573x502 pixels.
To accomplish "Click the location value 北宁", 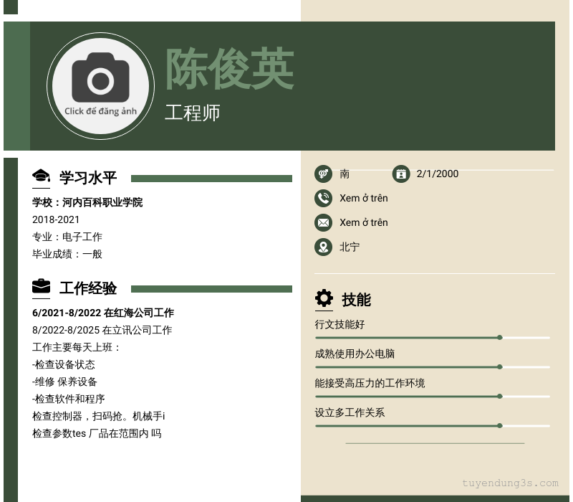I will tap(350, 247).
